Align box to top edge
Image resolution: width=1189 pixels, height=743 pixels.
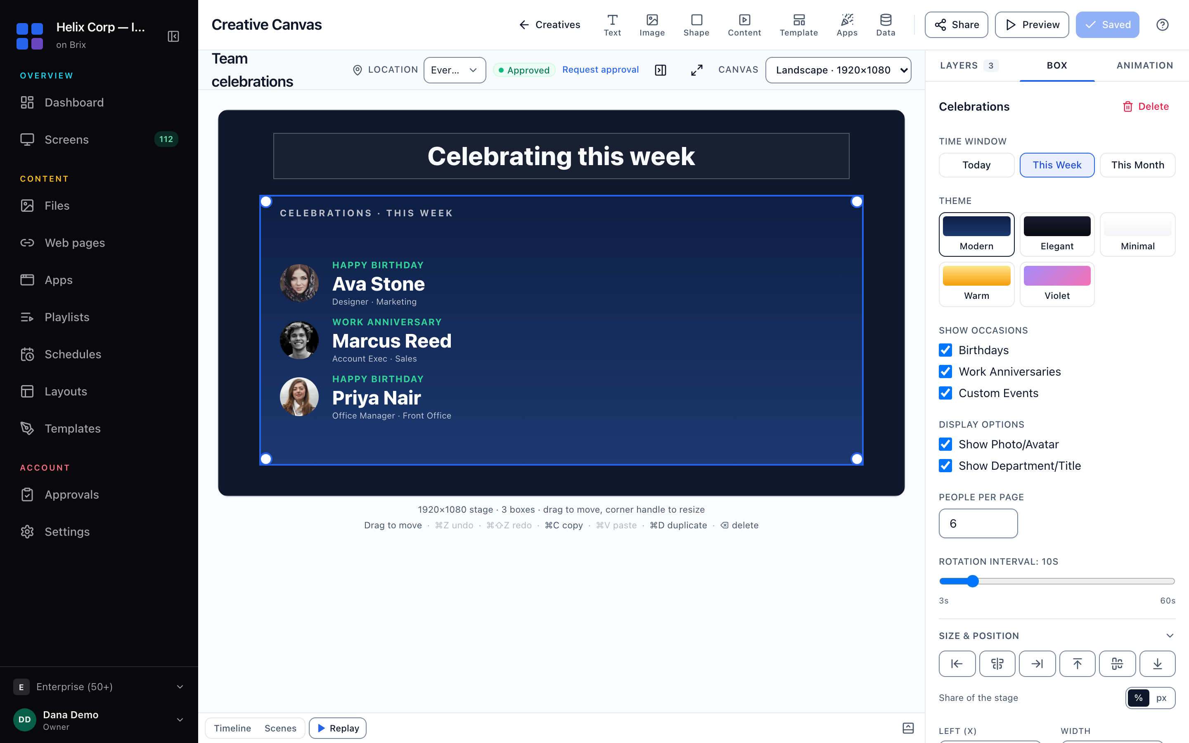(1077, 664)
